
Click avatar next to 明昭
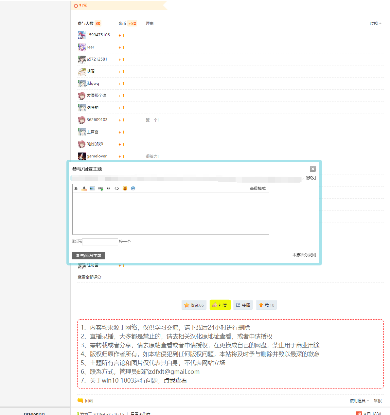point(82,72)
